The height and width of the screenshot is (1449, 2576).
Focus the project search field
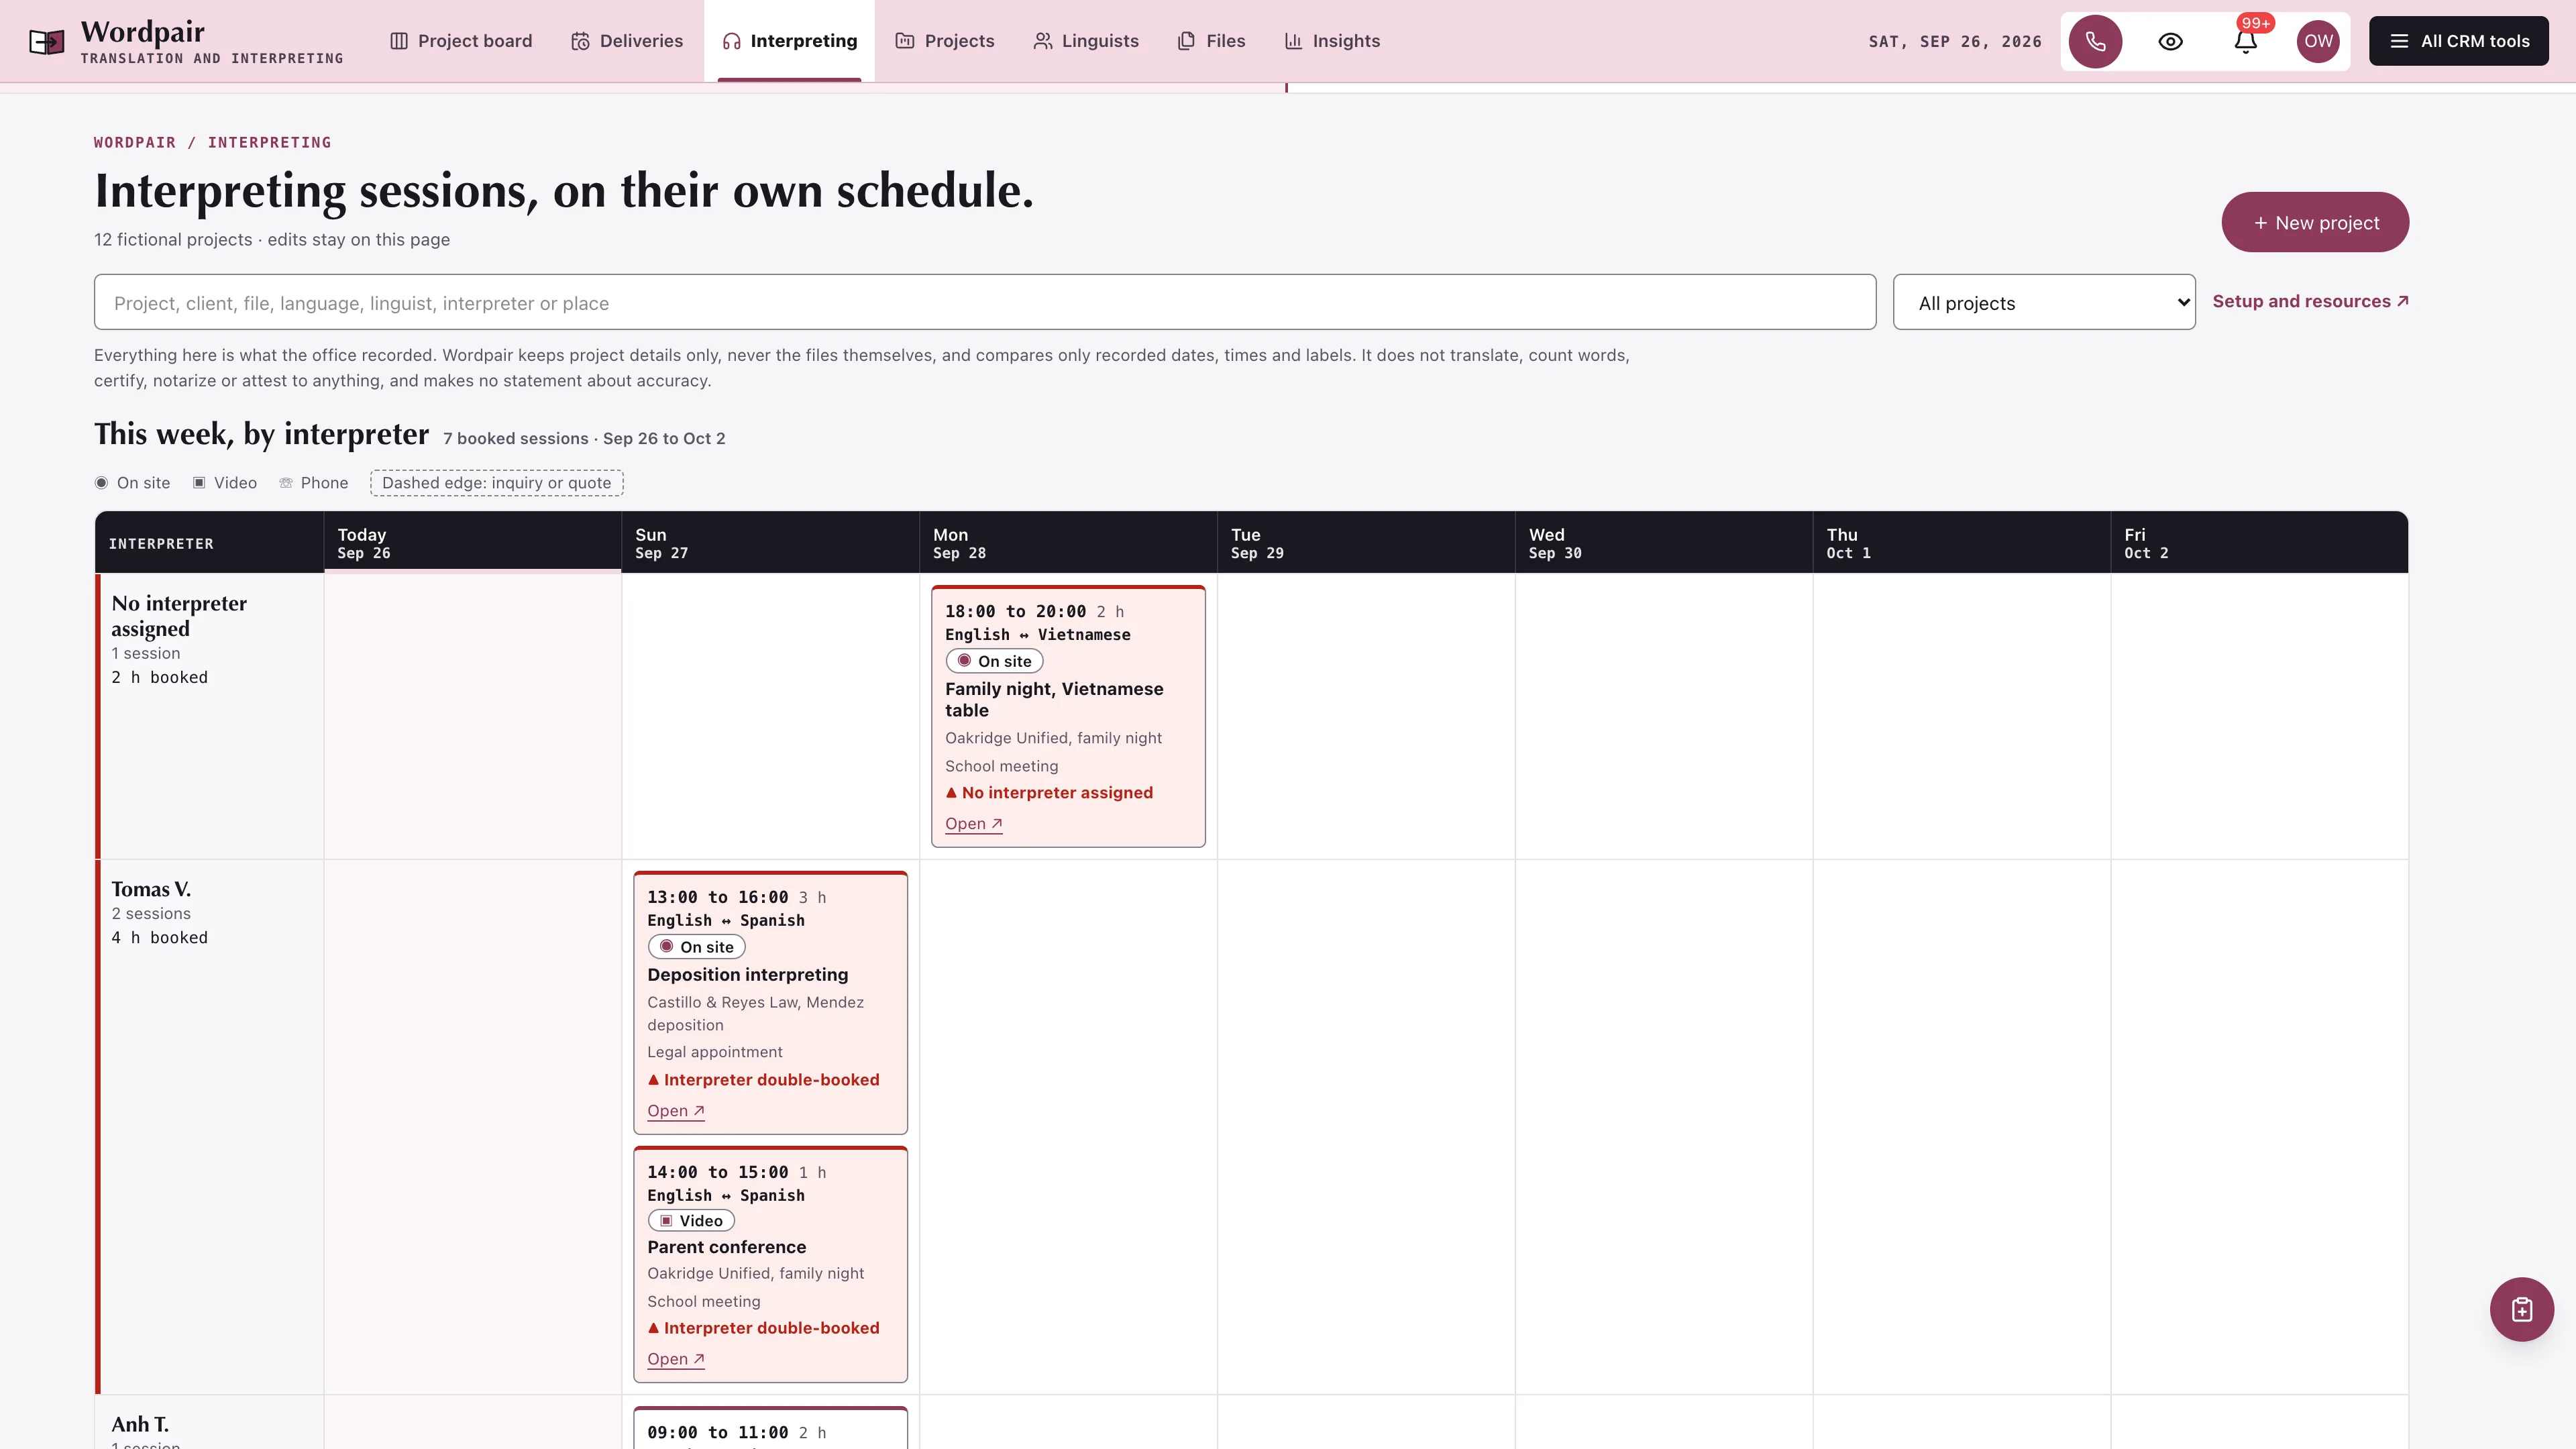click(x=984, y=302)
